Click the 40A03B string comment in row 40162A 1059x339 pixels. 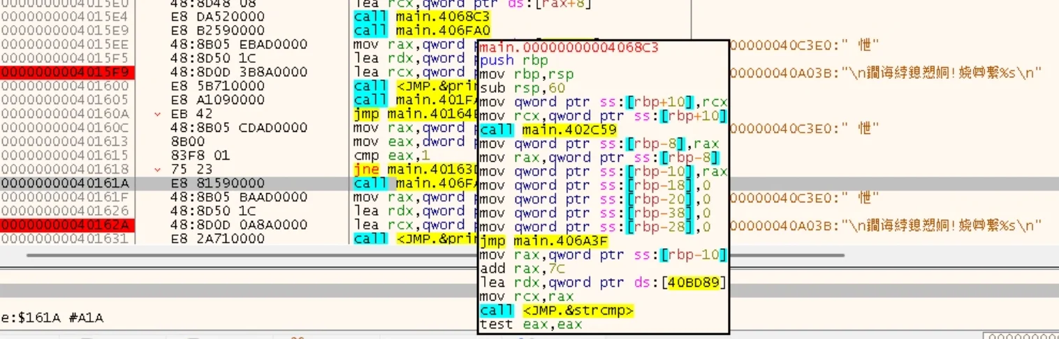coord(884,225)
